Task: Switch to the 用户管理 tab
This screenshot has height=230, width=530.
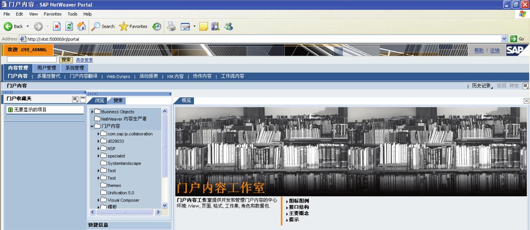Action: pos(47,68)
